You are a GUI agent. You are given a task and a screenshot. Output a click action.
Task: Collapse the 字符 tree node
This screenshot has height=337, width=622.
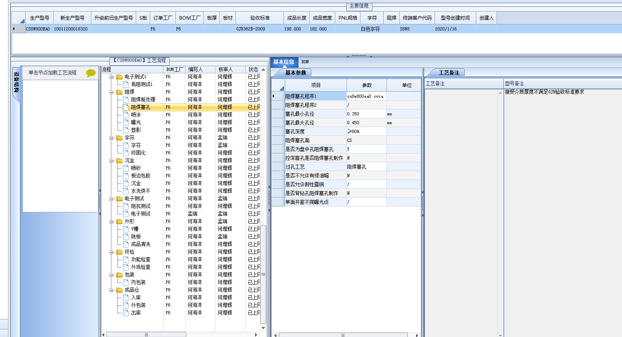(112, 138)
